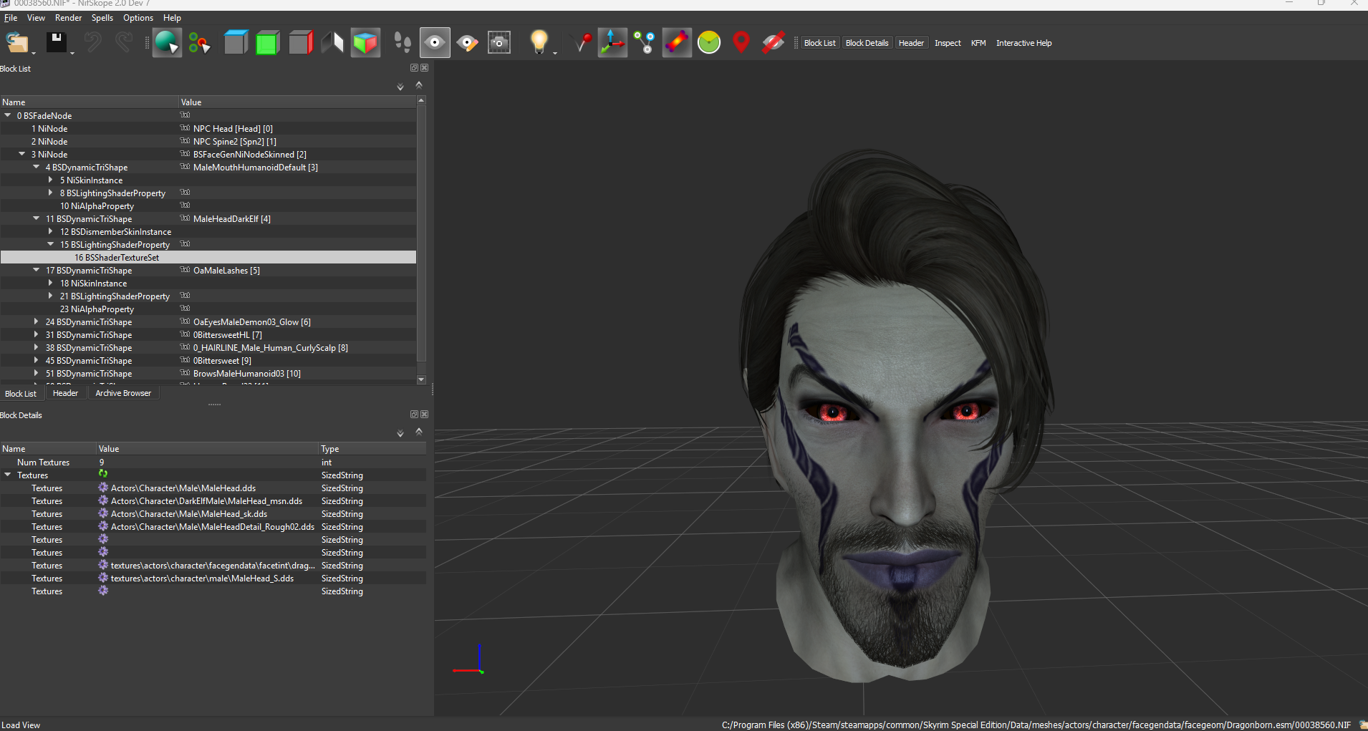Image resolution: width=1368 pixels, height=731 pixels.
Task: Click the Load file folder icon
Action: [17, 43]
